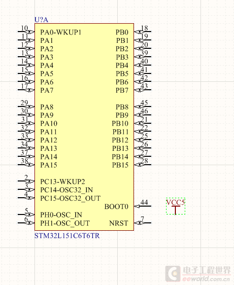Screen dimensions: 234x285
Task: Click pin label PA11
Action: click(x=48, y=132)
